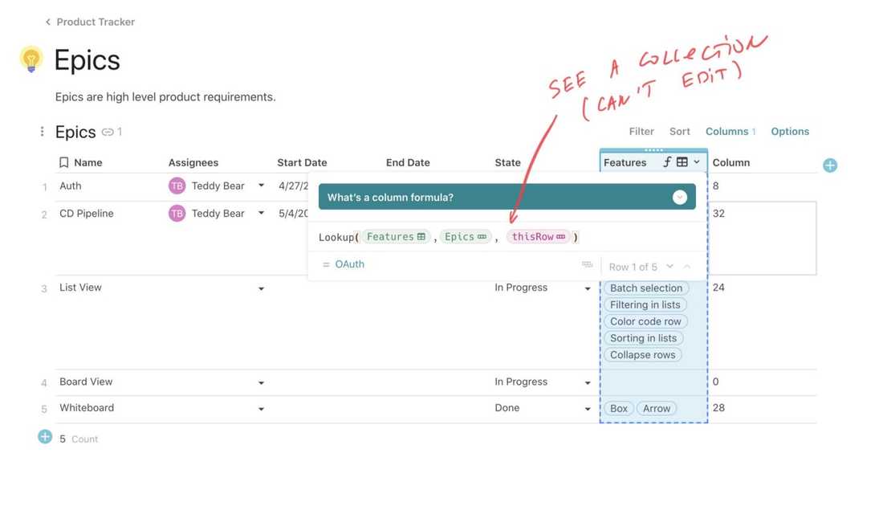Click the link count badge next to Epics
Viewport: 883px width, 506px height.
click(108, 131)
